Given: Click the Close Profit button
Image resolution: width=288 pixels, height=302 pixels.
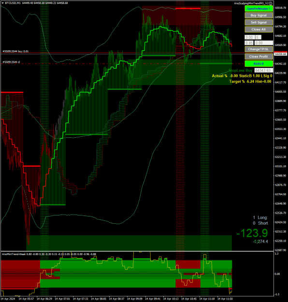Looking at the screenshot, I should [x=259, y=57].
